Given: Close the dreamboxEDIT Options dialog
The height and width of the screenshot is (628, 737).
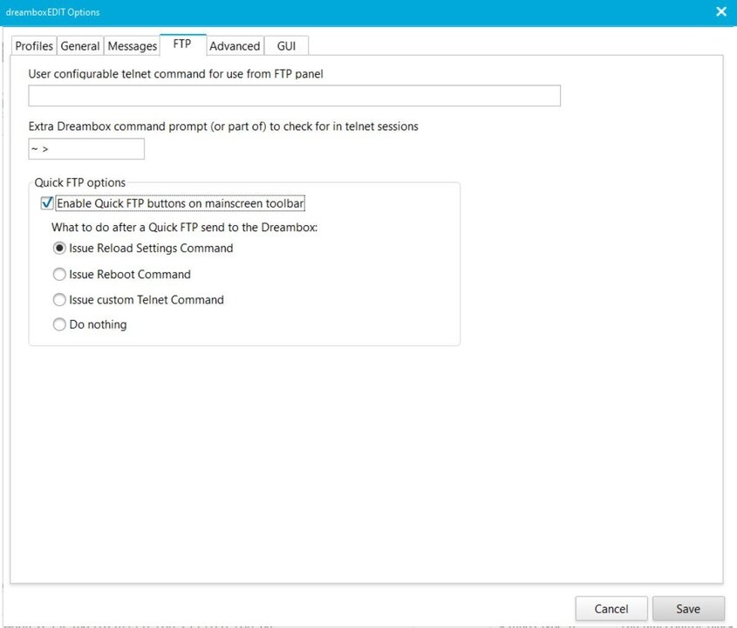Looking at the screenshot, I should click(x=720, y=12).
